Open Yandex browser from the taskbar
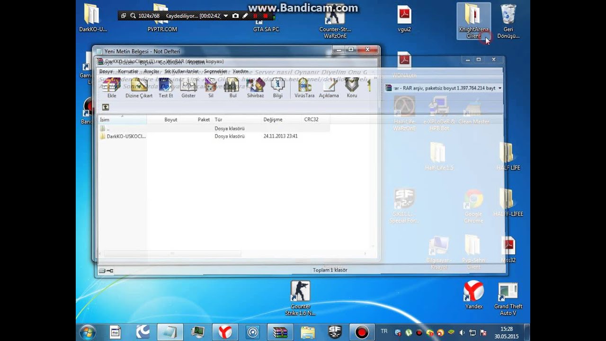Image resolution: width=606 pixels, height=341 pixels. point(225,332)
